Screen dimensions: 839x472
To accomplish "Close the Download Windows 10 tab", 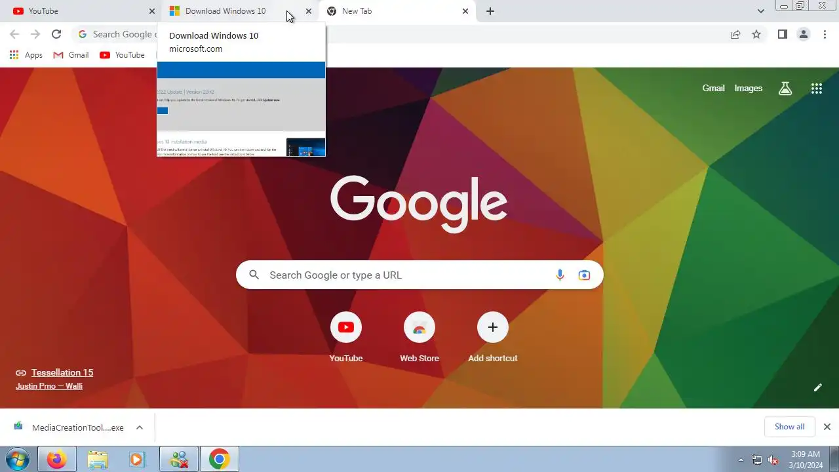I will [308, 11].
